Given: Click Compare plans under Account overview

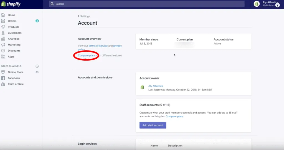Looking at the screenshot, I should click(x=87, y=55).
